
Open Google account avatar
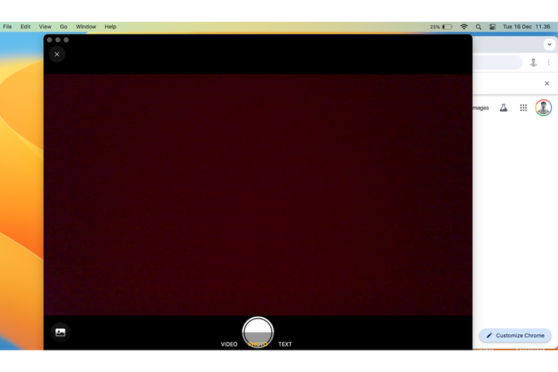[x=543, y=108]
